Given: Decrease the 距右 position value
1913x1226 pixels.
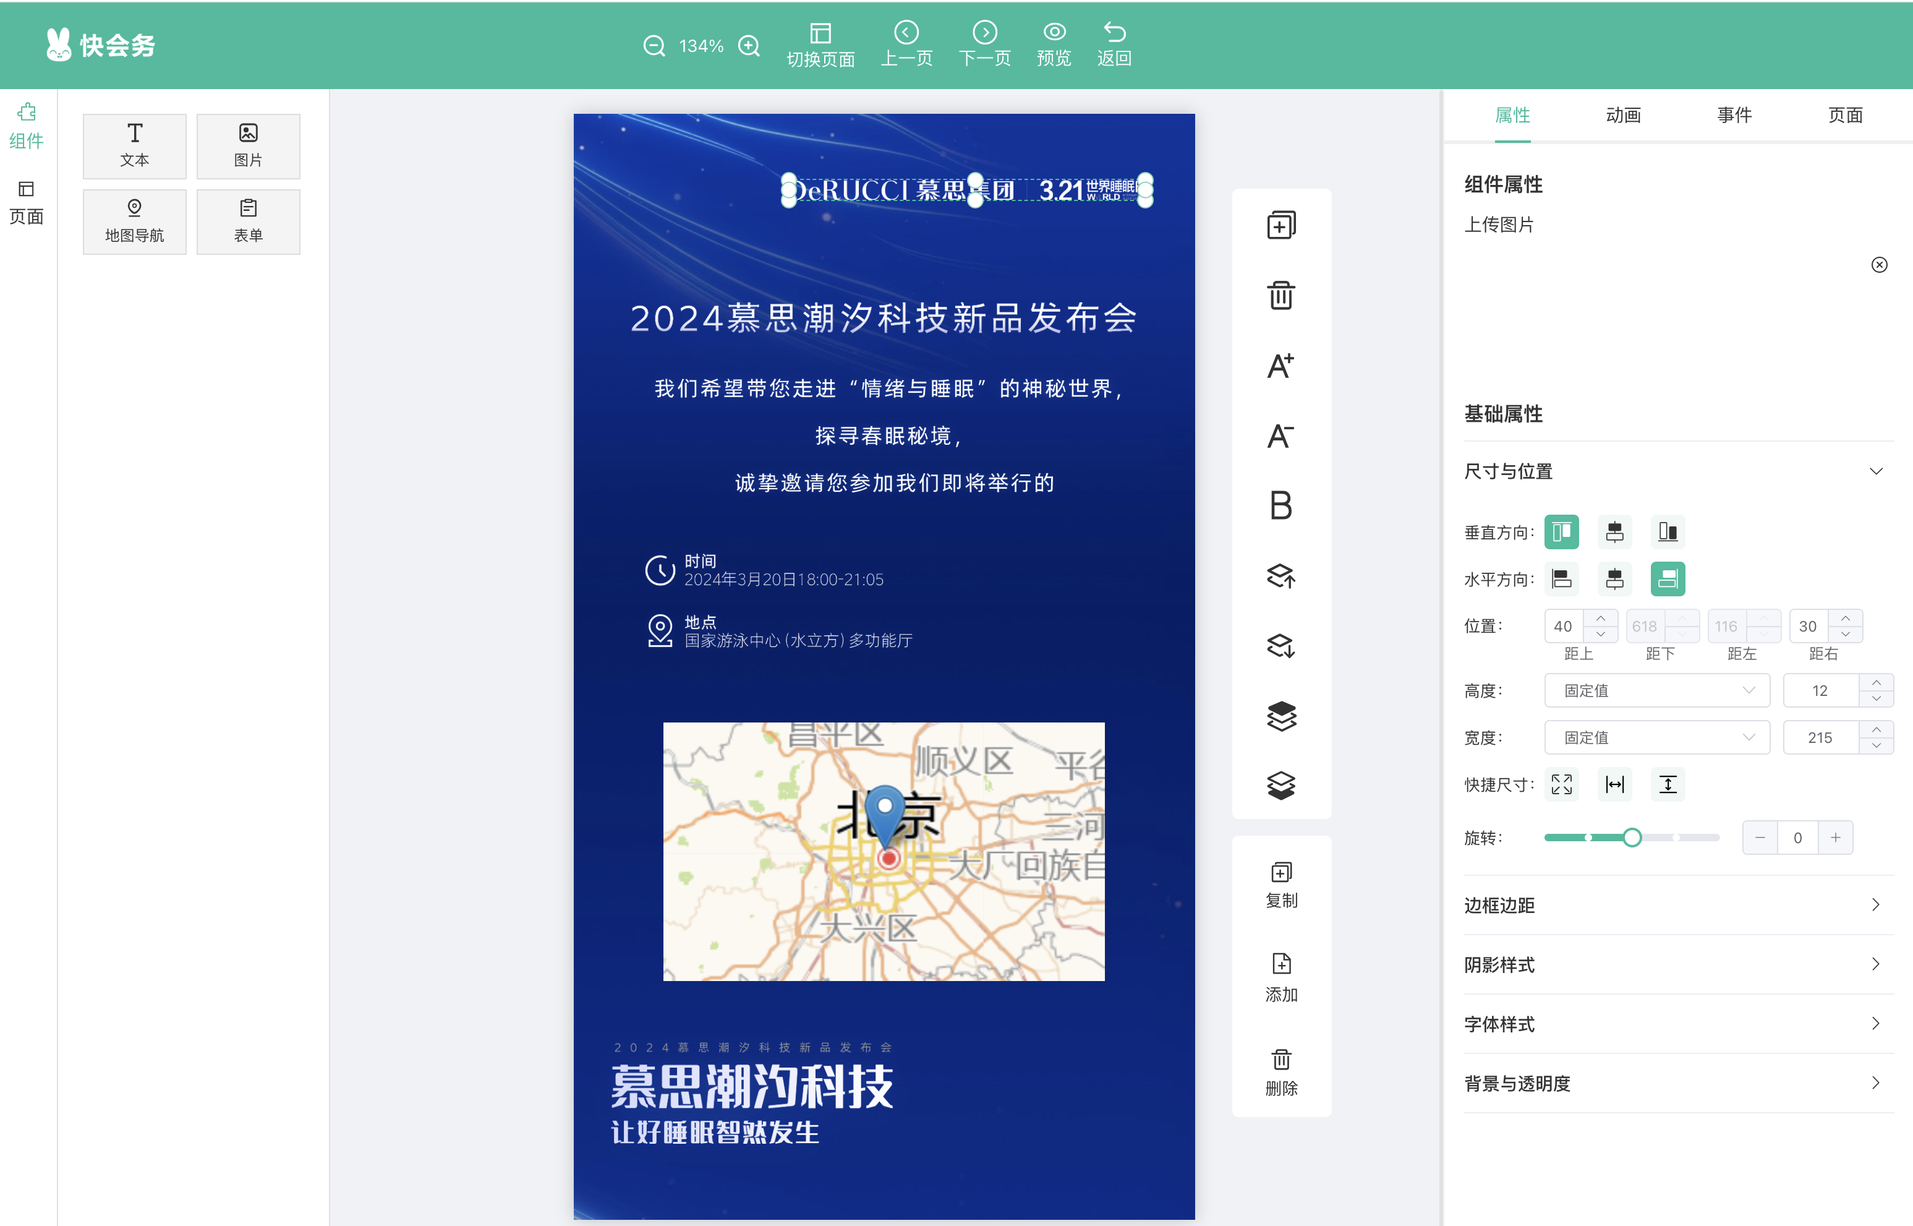Looking at the screenshot, I should [1846, 635].
